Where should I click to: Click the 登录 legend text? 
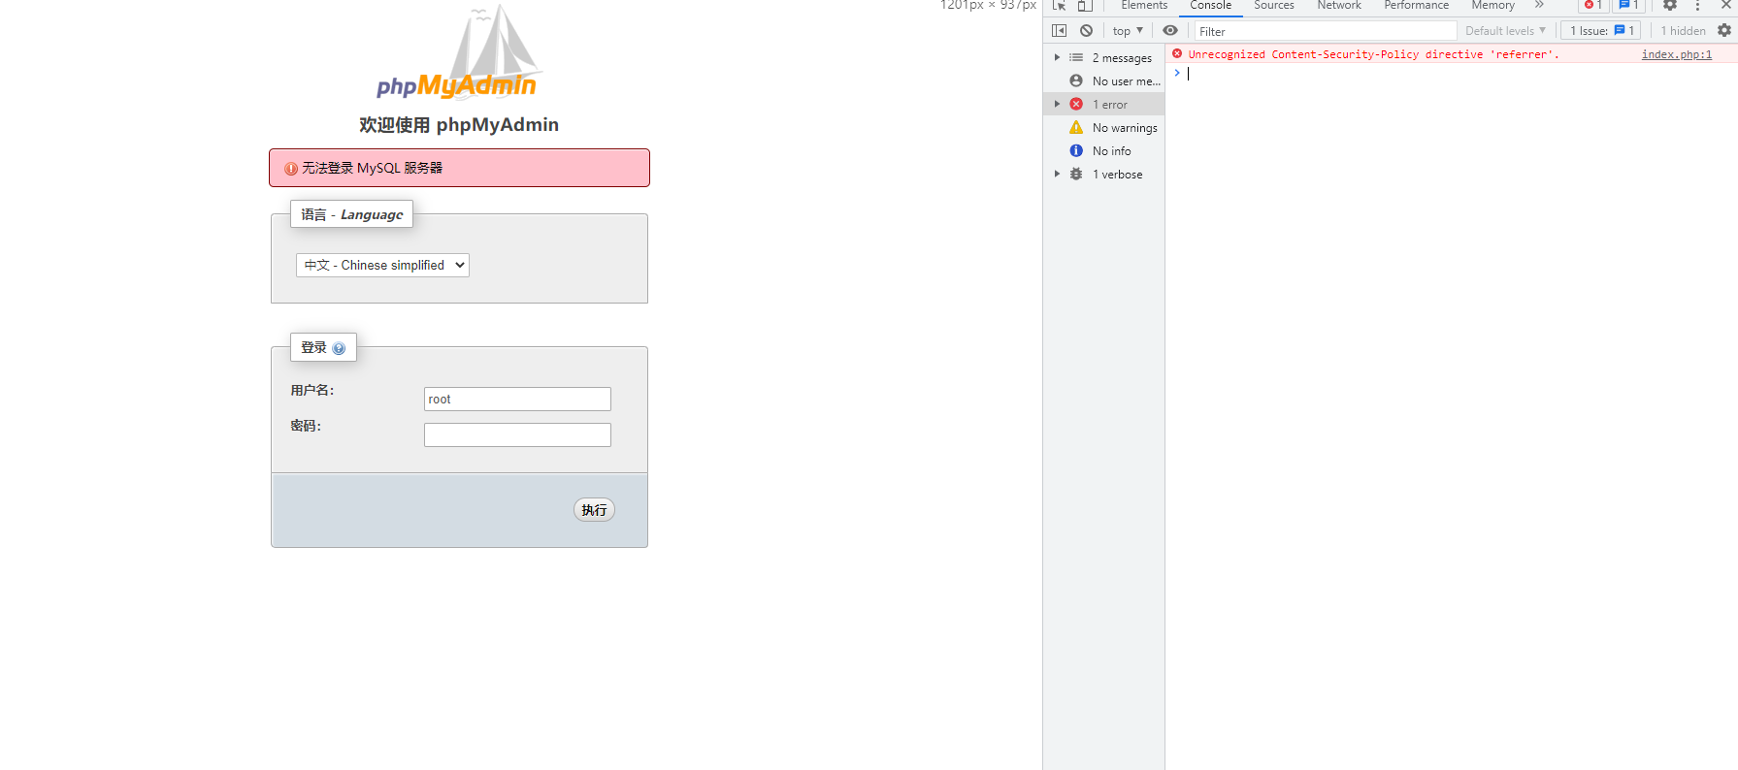click(x=313, y=347)
